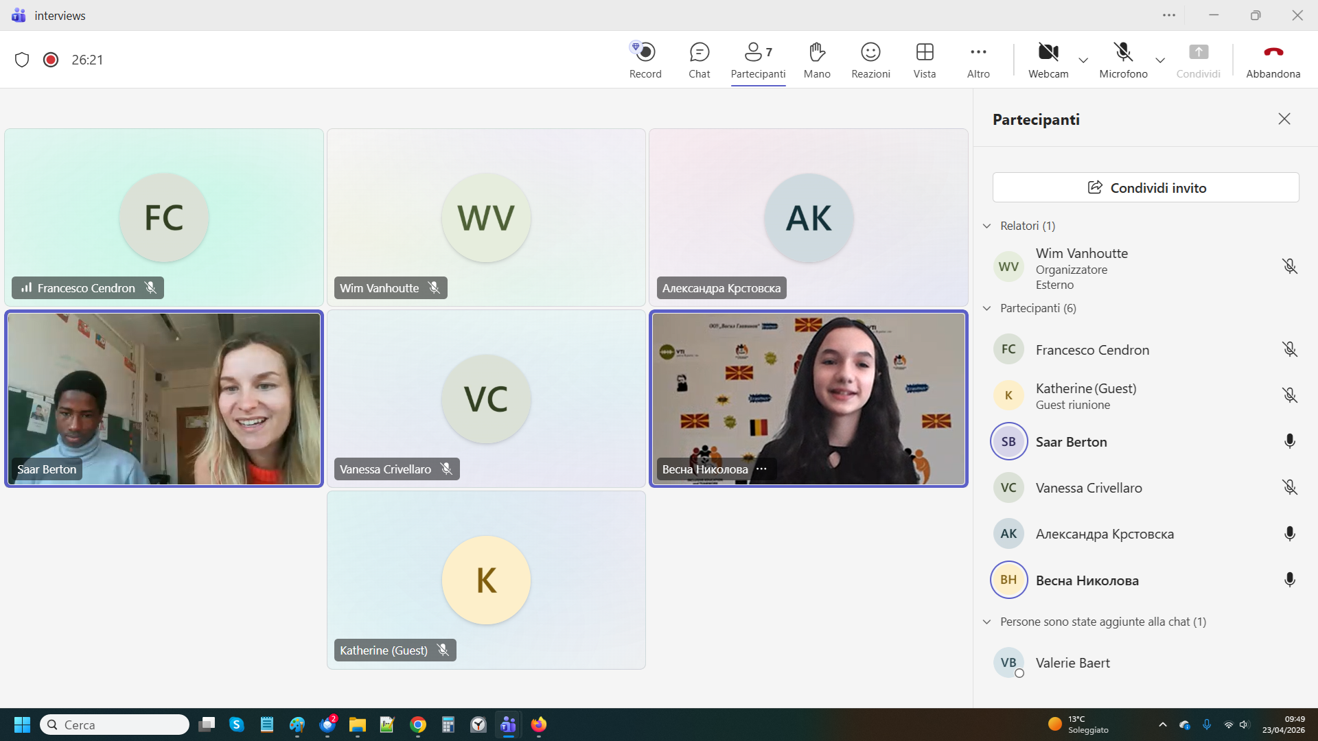Show hidden system tray icons
The image size is (1318, 741).
tap(1162, 725)
